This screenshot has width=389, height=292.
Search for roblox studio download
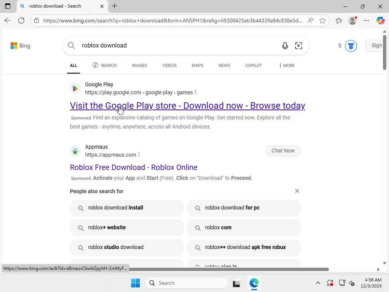[x=127, y=247]
